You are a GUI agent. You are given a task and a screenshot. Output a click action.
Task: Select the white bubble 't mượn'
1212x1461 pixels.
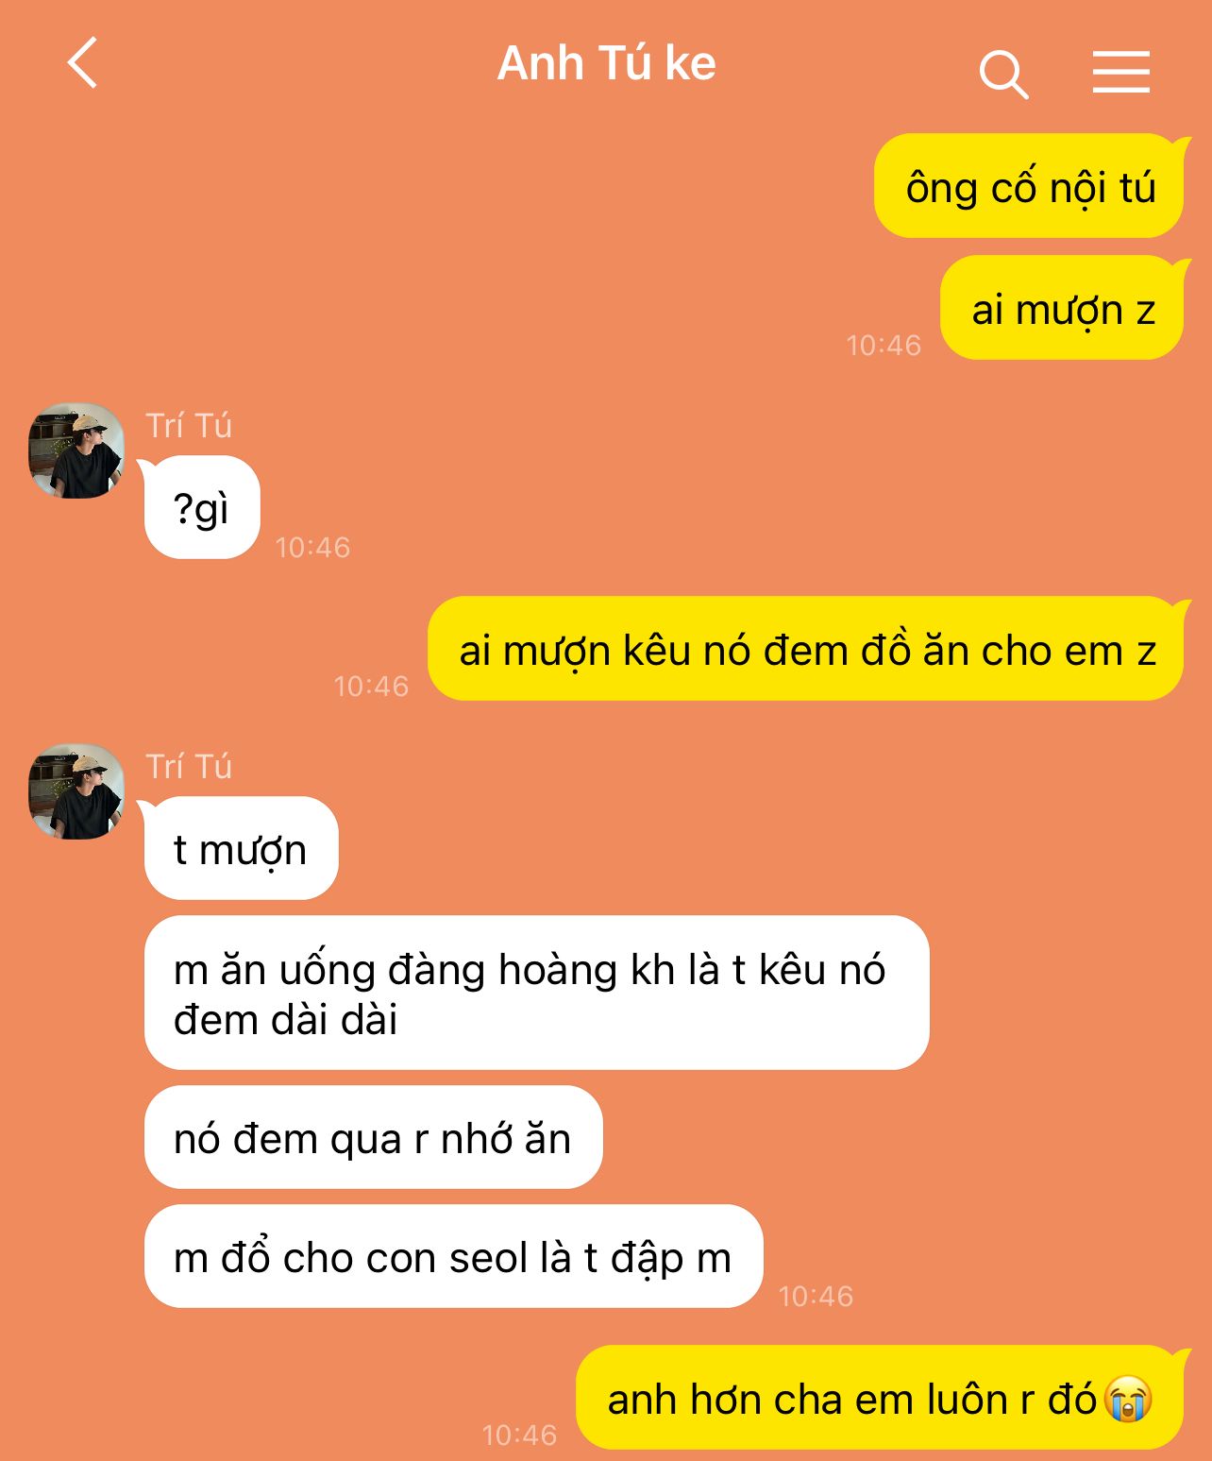(241, 848)
